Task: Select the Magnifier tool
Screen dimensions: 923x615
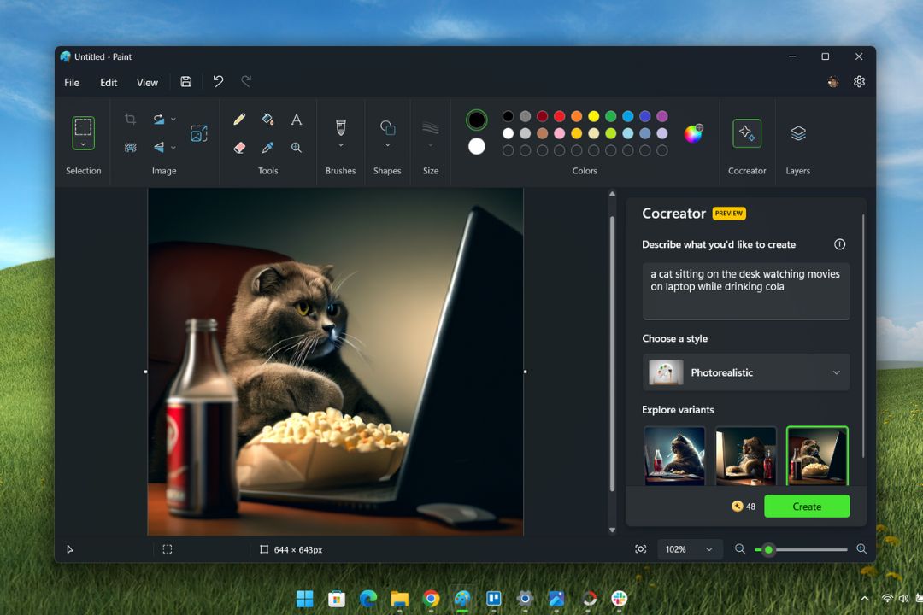Action: [297, 147]
